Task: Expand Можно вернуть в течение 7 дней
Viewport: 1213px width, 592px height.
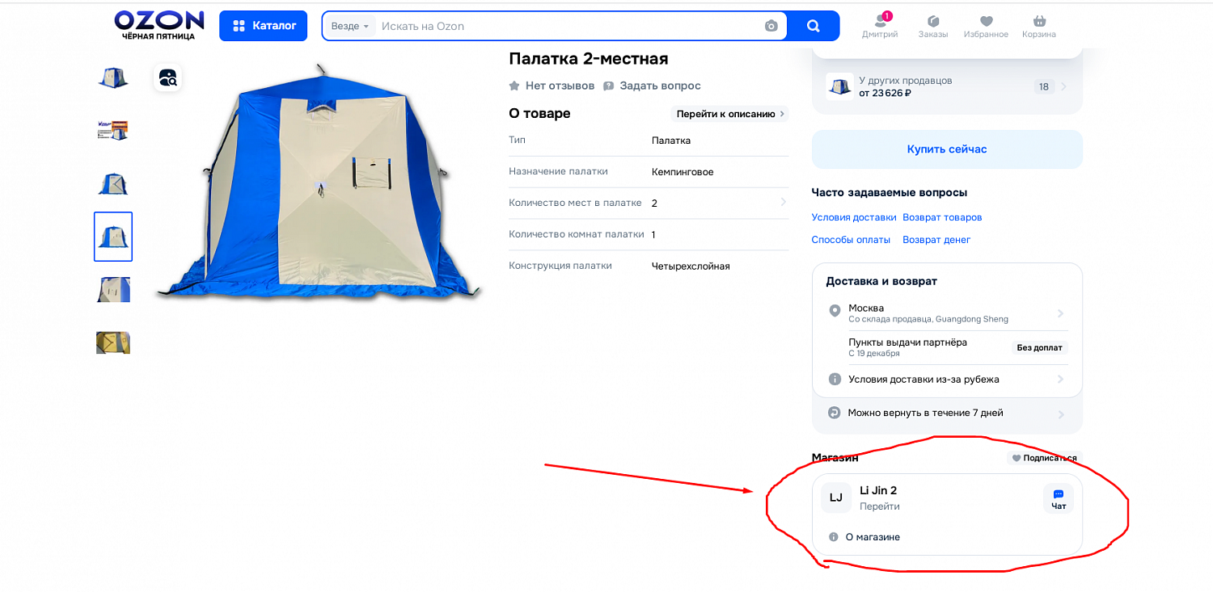Action: (947, 414)
